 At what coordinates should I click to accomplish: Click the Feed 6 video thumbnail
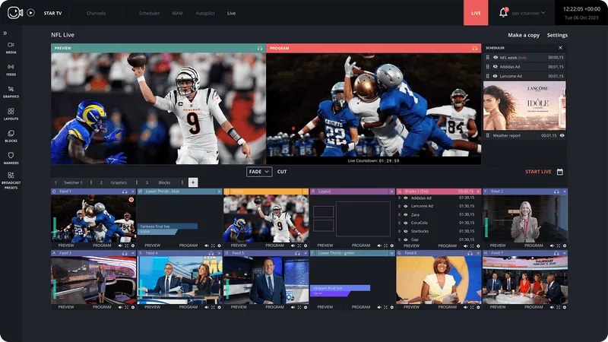pyautogui.click(x=439, y=280)
